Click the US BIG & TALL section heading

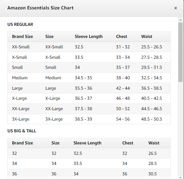pyautogui.click(x=22, y=131)
